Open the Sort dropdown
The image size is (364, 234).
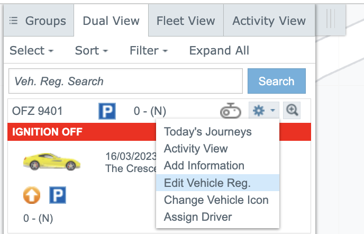pyautogui.click(x=91, y=51)
